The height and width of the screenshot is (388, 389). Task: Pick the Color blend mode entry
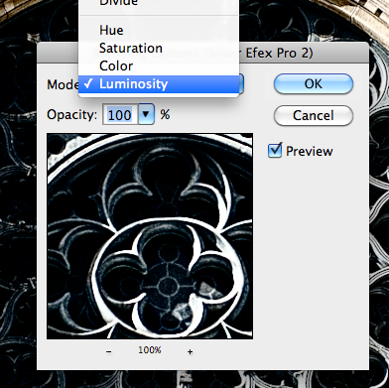159,66
